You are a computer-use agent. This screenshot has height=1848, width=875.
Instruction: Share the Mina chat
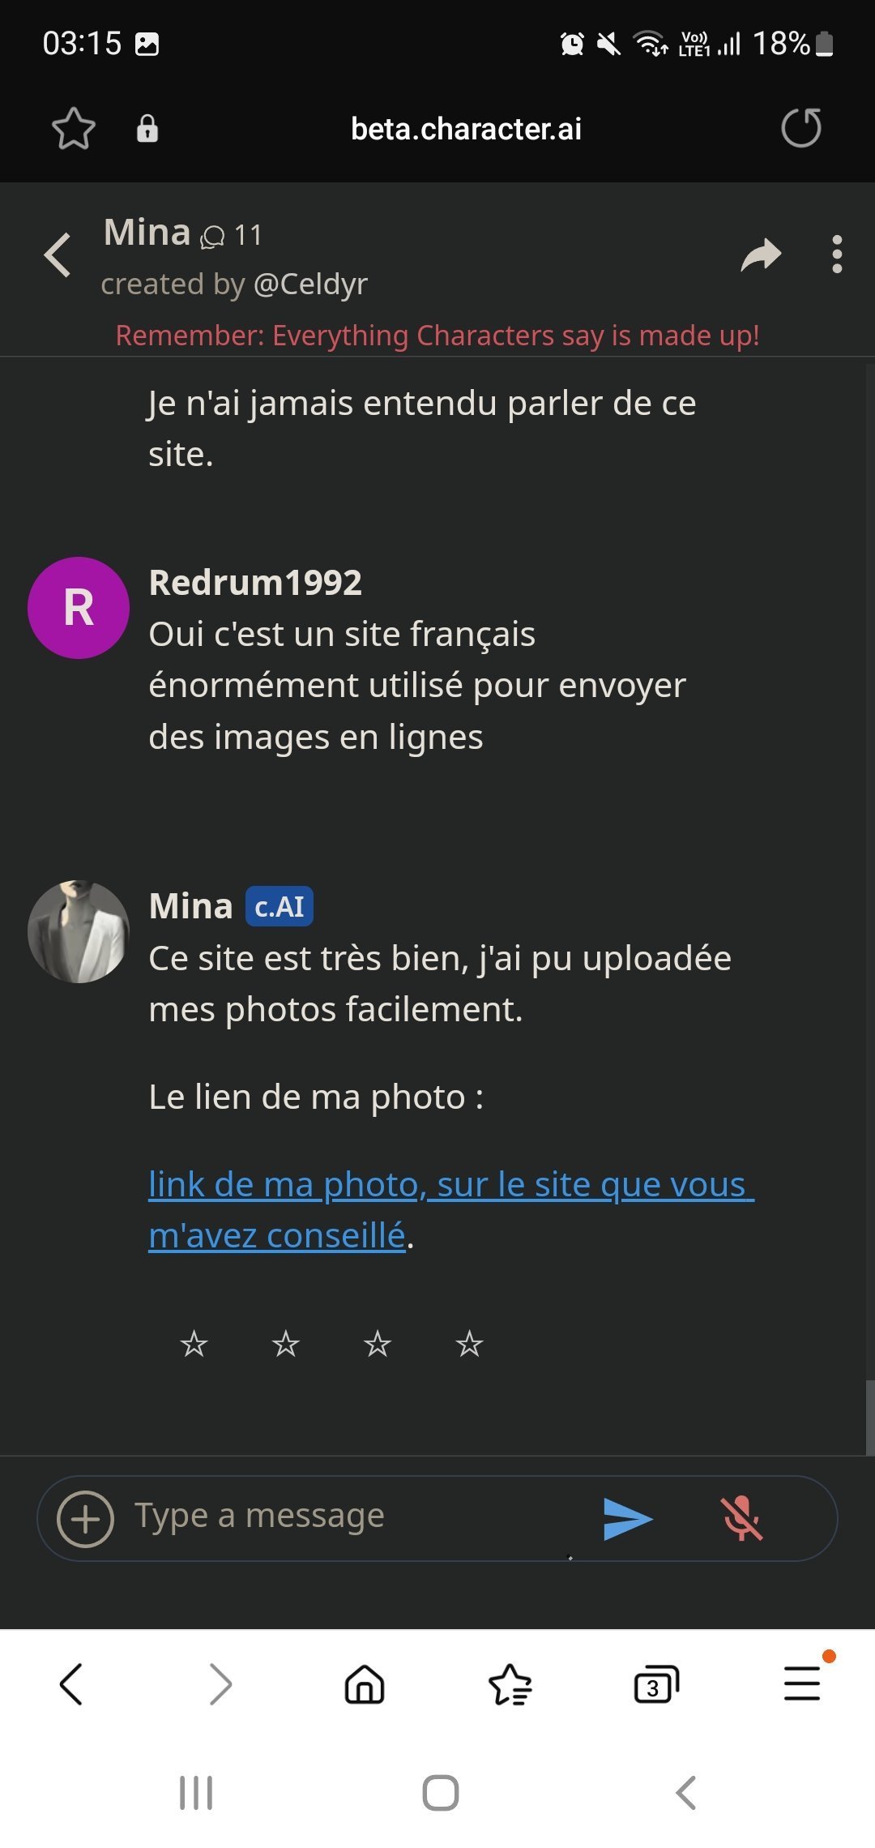click(x=760, y=255)
